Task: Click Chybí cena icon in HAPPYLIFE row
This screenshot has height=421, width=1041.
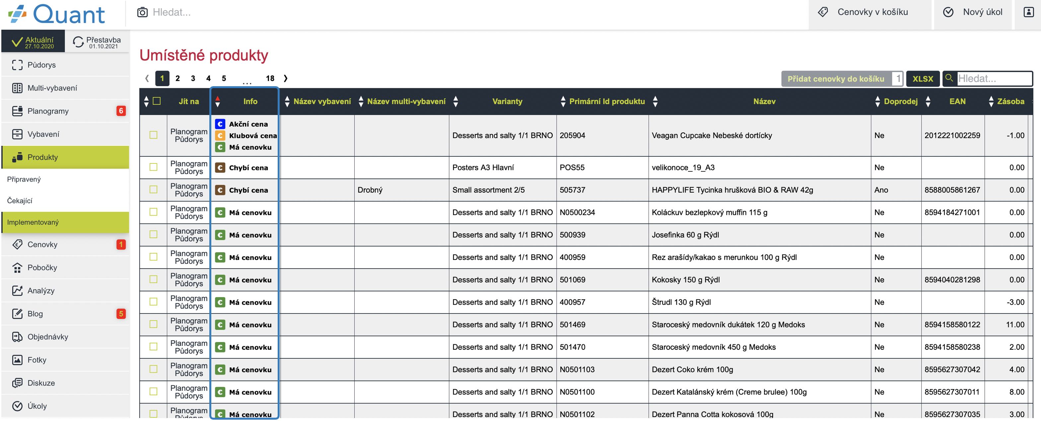Action: pos(220,190)
